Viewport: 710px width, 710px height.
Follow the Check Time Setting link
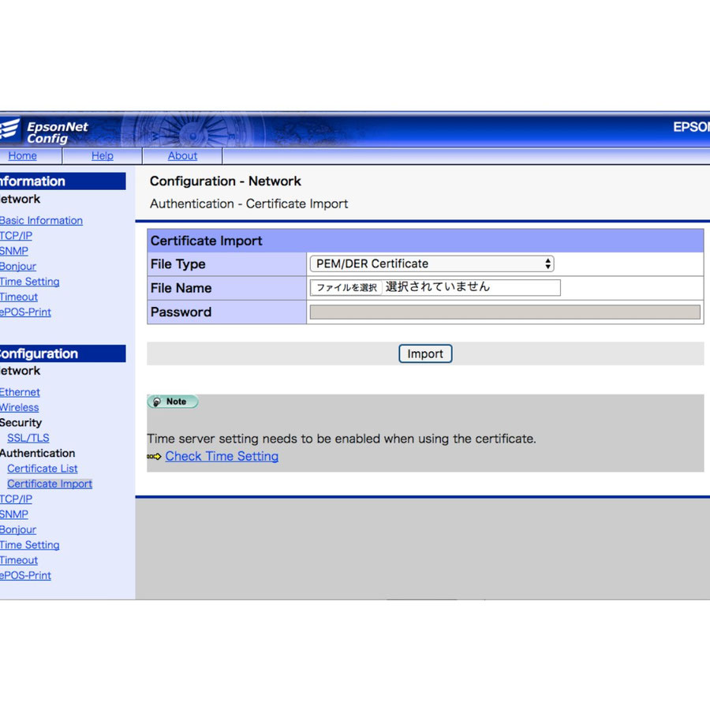tap(222, 457)
